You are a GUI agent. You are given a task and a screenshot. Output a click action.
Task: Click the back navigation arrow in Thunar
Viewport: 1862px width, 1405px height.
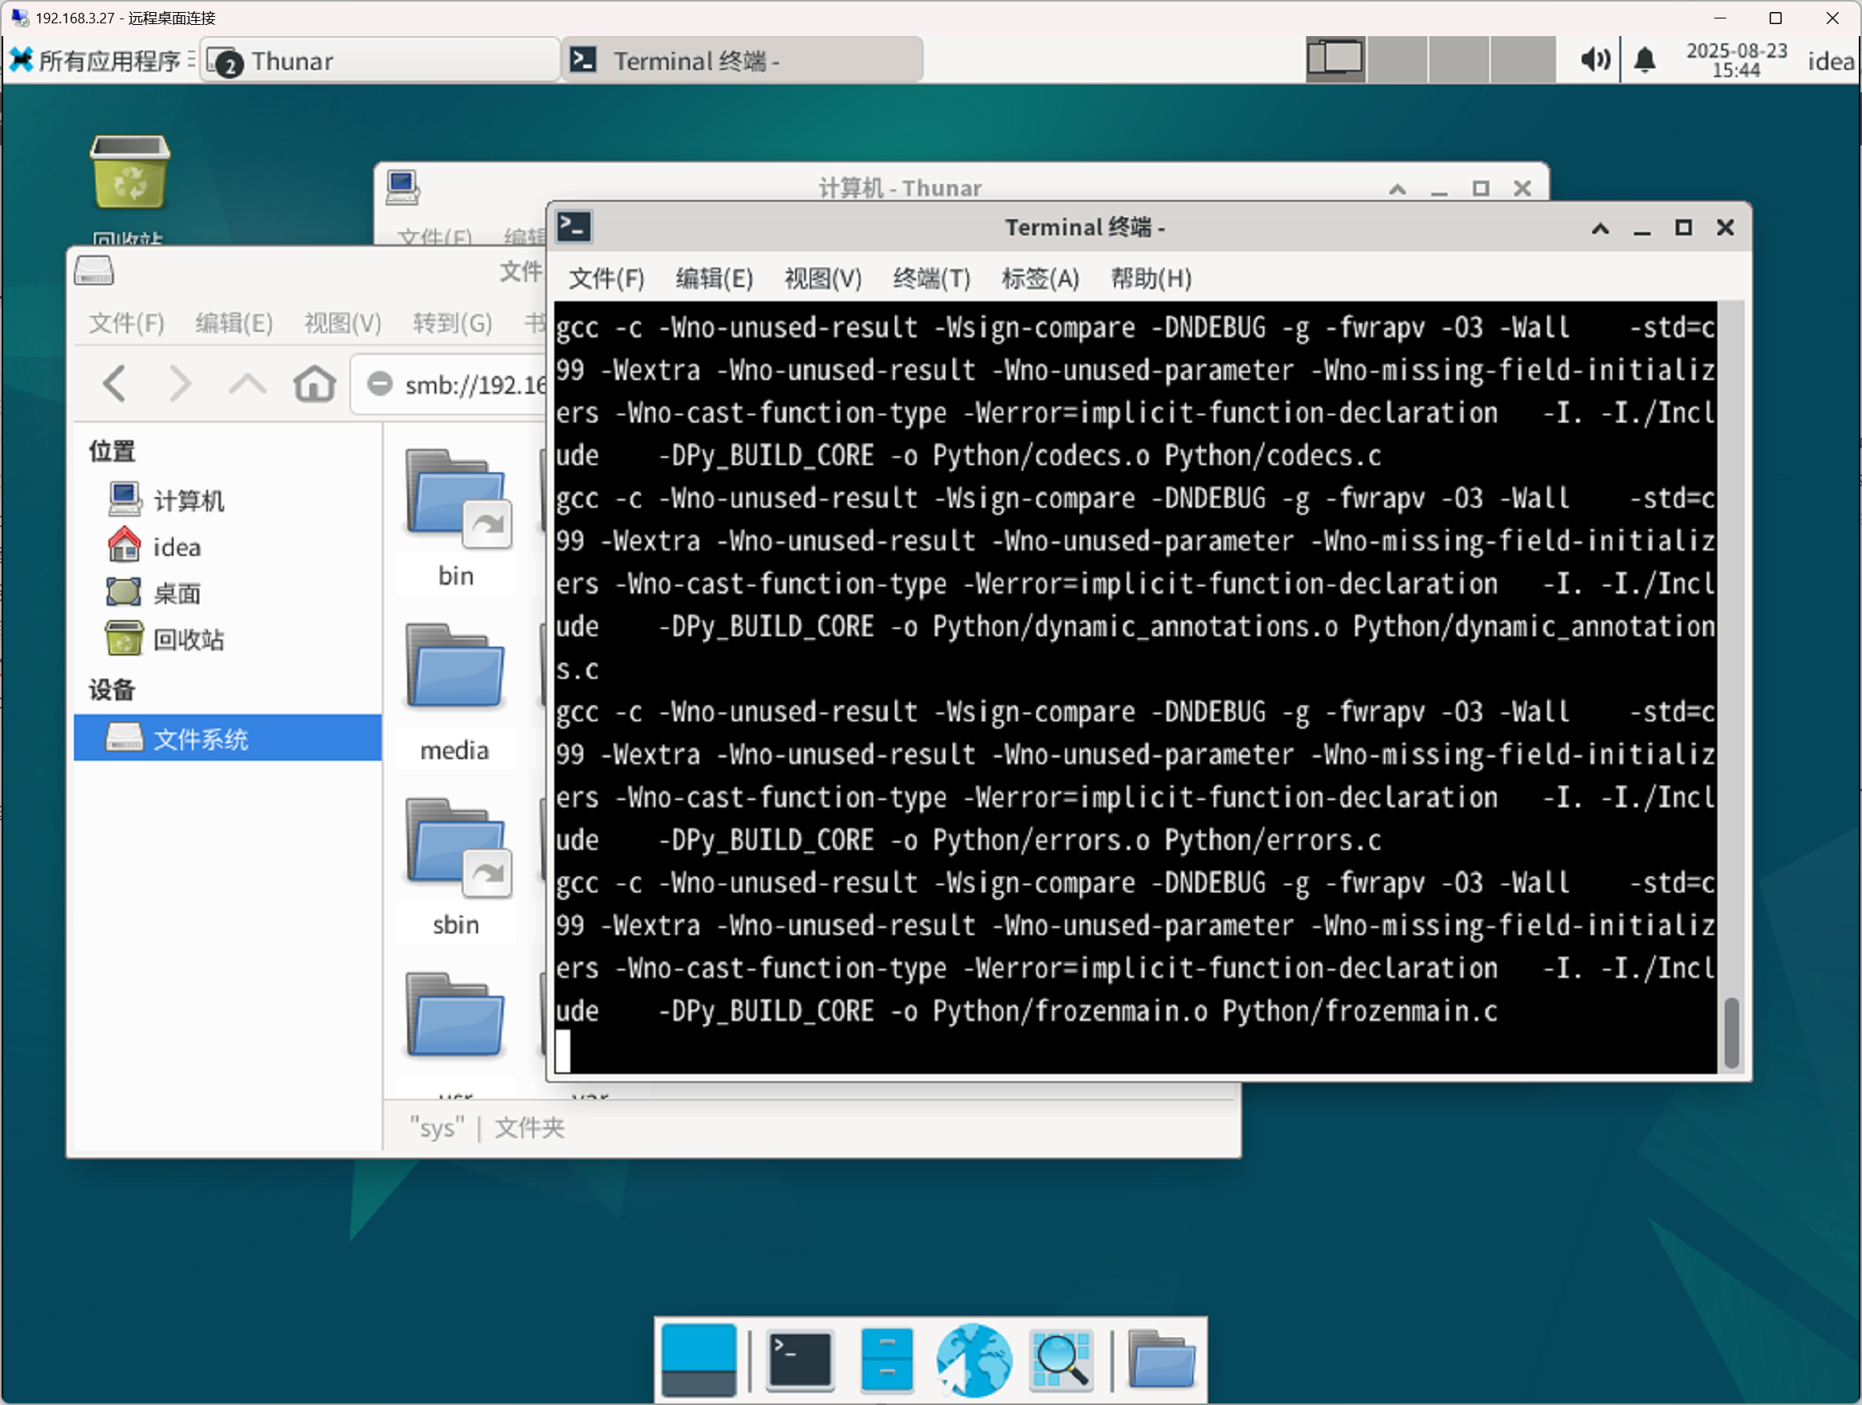(116, 384)
